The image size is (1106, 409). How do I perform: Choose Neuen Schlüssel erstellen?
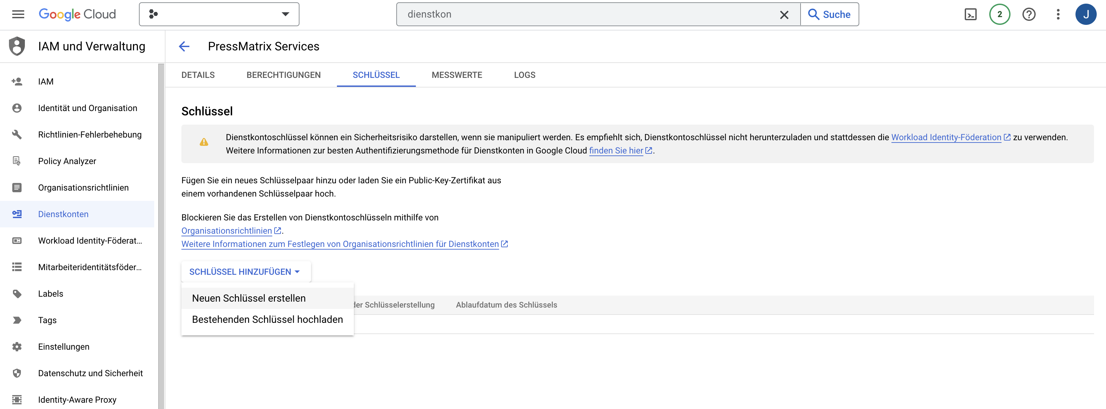tap(268, 299)
